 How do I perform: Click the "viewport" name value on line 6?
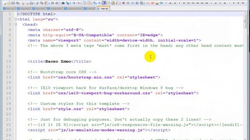[68, 40]
